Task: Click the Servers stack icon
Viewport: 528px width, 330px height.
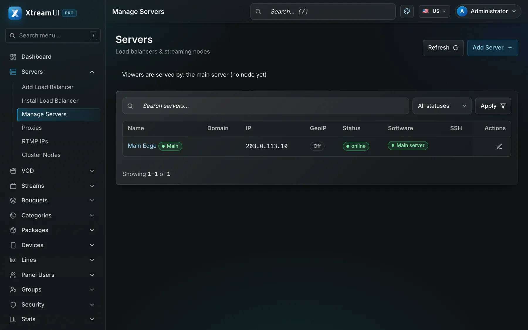Action: click(13, 72)
